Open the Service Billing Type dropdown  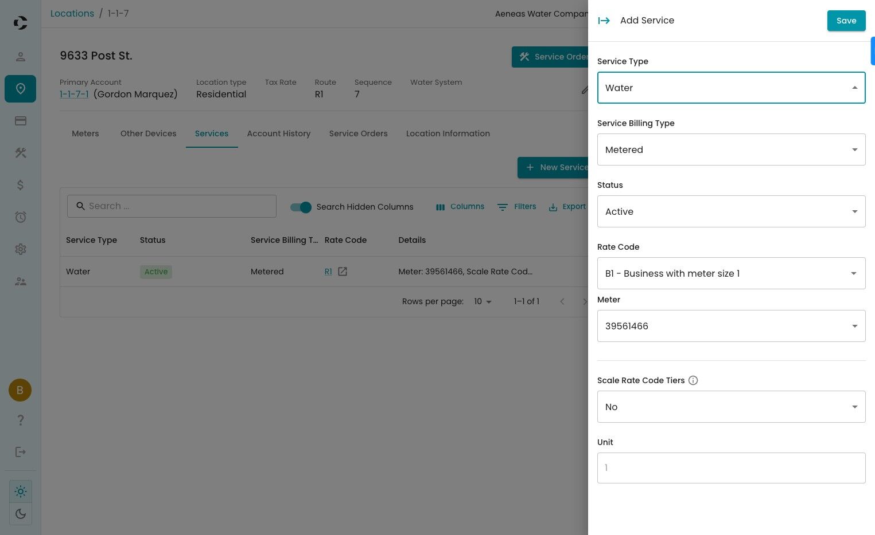click(x=731, y=150)
